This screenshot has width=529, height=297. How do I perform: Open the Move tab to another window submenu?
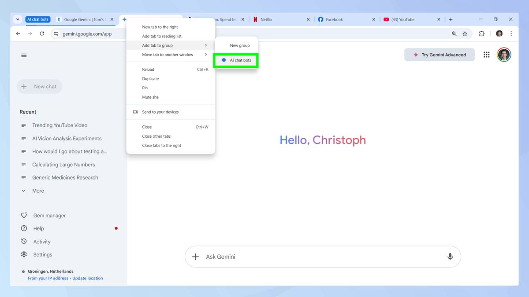pos(168,55)
